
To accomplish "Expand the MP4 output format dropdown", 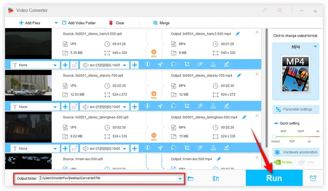I will pyautogui.click(x=315, y=46).
